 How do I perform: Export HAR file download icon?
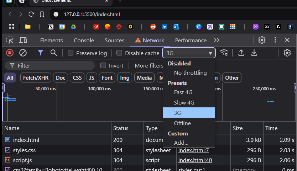pyautogui.click(x=254, y=53)
